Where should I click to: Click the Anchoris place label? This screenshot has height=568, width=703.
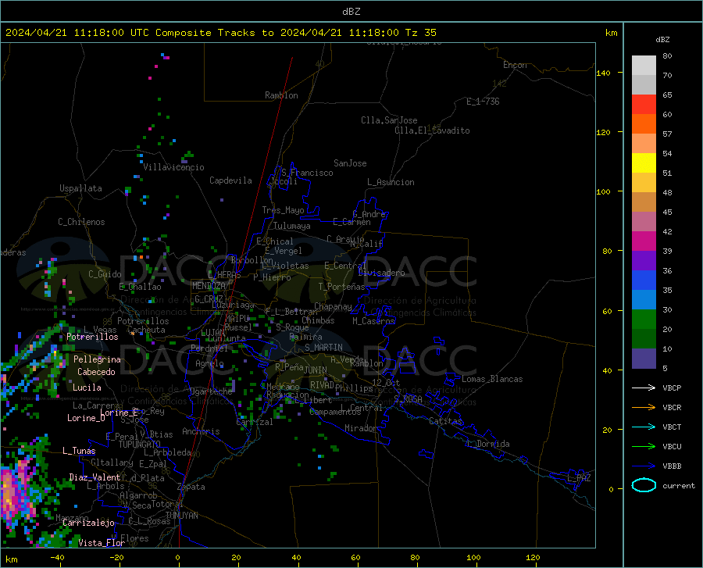[x=201, y=431]
